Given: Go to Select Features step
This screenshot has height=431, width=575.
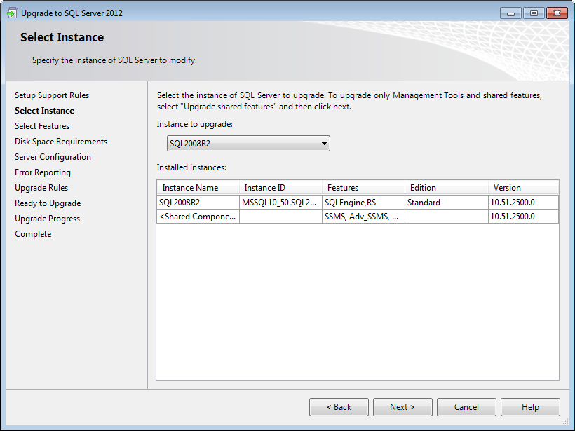Looking at the screenshot, I should (x=42, y=126).
